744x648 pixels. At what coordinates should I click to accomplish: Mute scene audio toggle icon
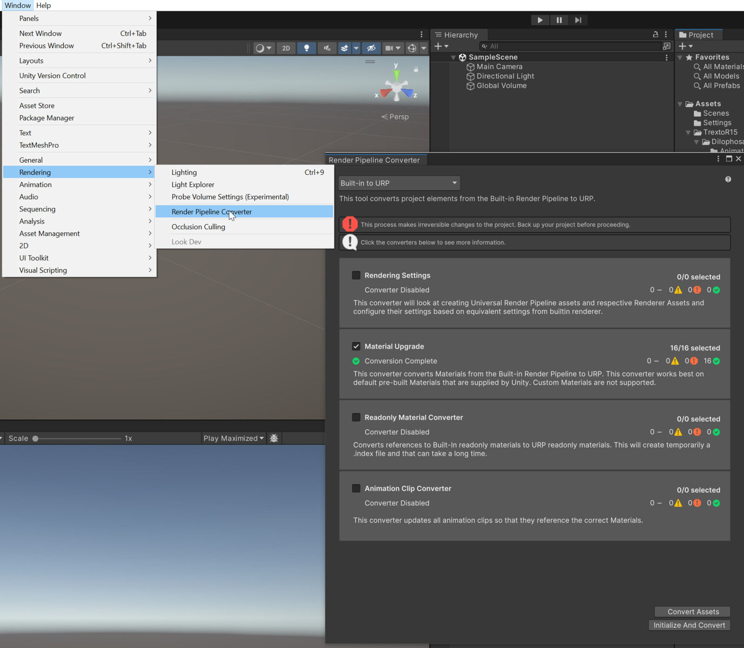[x=327, y=48]
